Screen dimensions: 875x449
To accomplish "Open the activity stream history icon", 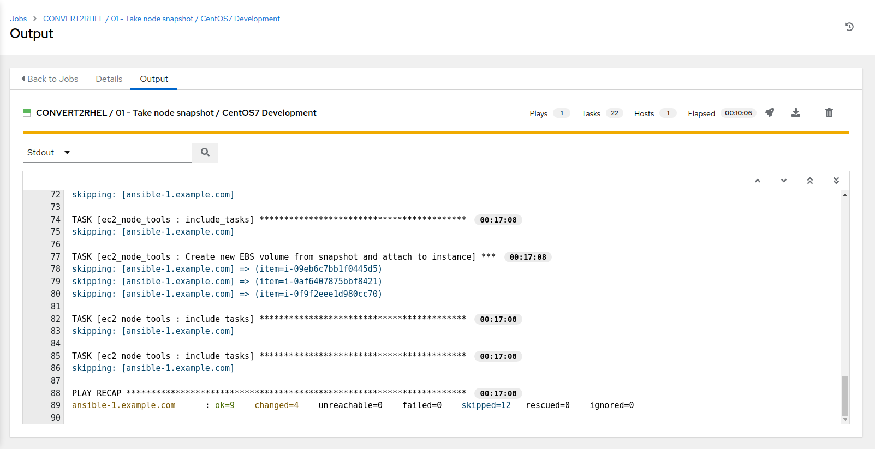I will pos(849,27).
